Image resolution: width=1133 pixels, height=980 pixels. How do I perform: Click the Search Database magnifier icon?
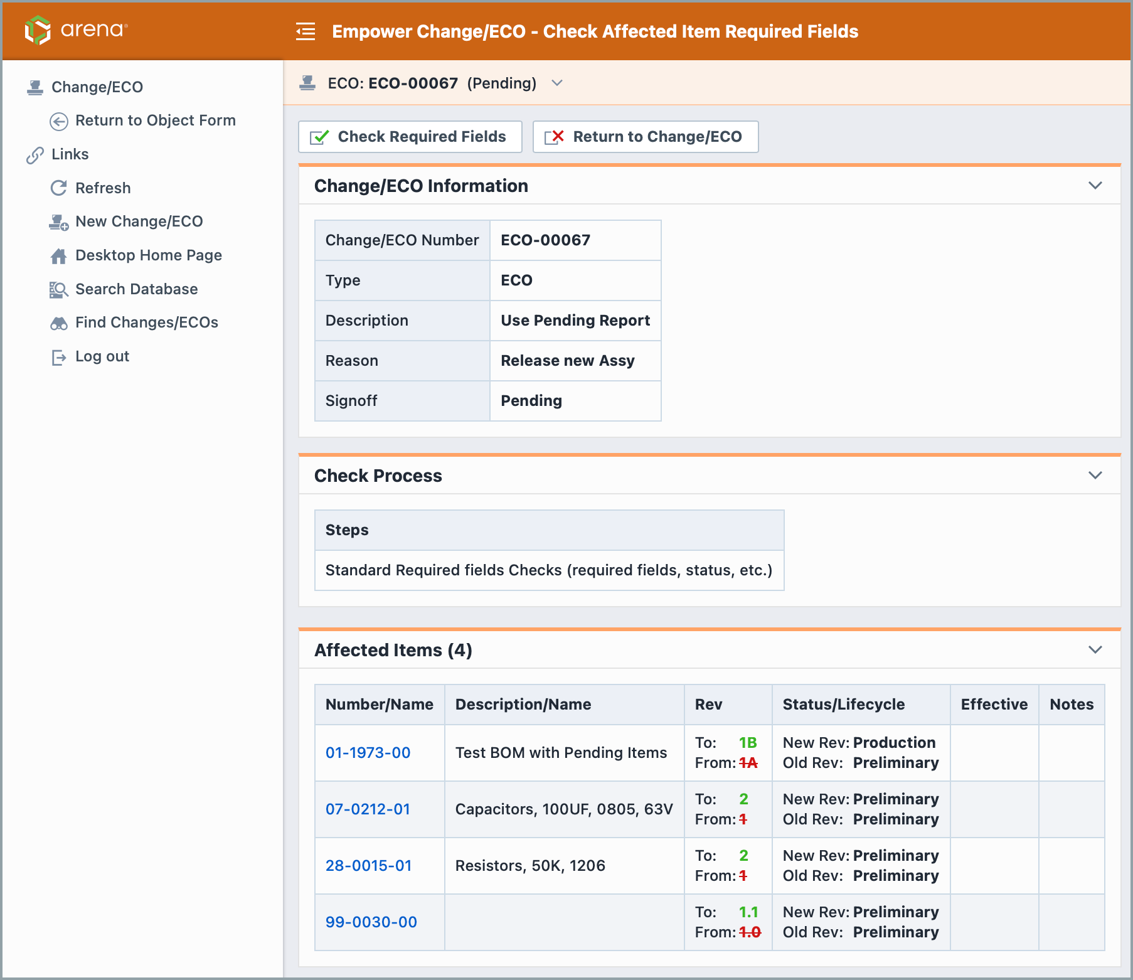(59, 290)
